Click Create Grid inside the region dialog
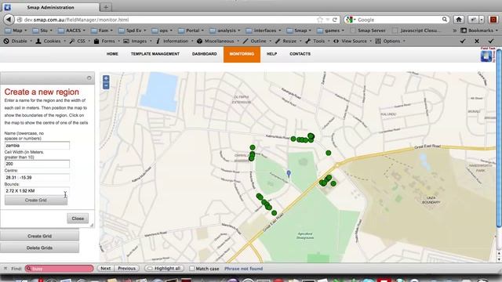 pyautogui.click(x=36, y=201)
